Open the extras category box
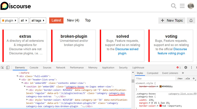Image resolution: width=197 pixels, height=109 pixels. [25, 46]
